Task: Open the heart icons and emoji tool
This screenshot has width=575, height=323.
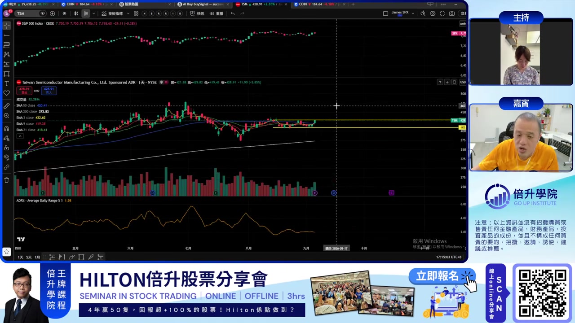Action: [7, 93]
